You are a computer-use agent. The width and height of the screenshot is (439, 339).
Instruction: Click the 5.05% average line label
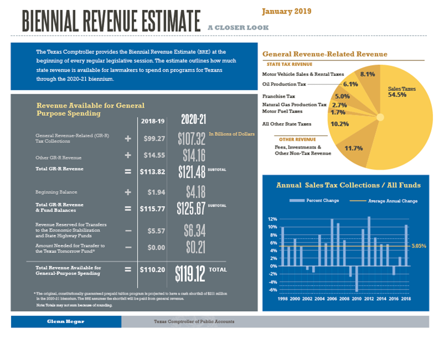tap(419, 246)
